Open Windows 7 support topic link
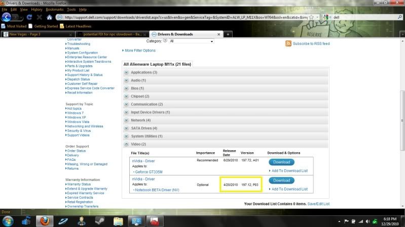The width and height of the screenshot is (405, 227). pos(75,113)
